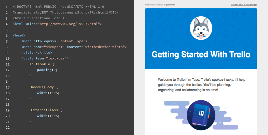
Task: Click 'width:100%;' under .ExternalClass
Action: [48, 116]
